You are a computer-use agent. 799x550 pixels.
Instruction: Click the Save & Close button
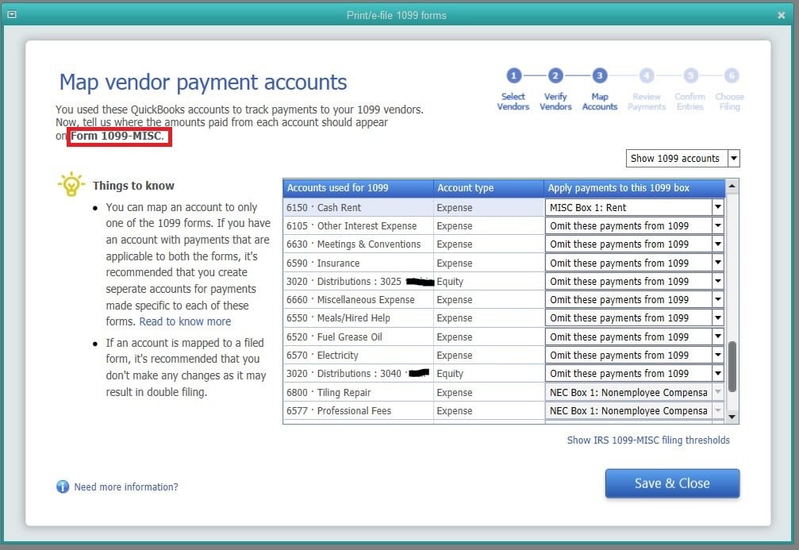(x=672, y=483)
